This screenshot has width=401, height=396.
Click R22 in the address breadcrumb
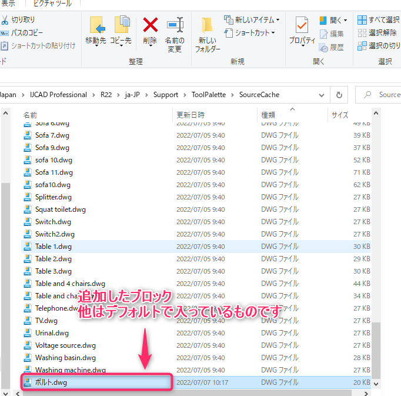[106, 95]
